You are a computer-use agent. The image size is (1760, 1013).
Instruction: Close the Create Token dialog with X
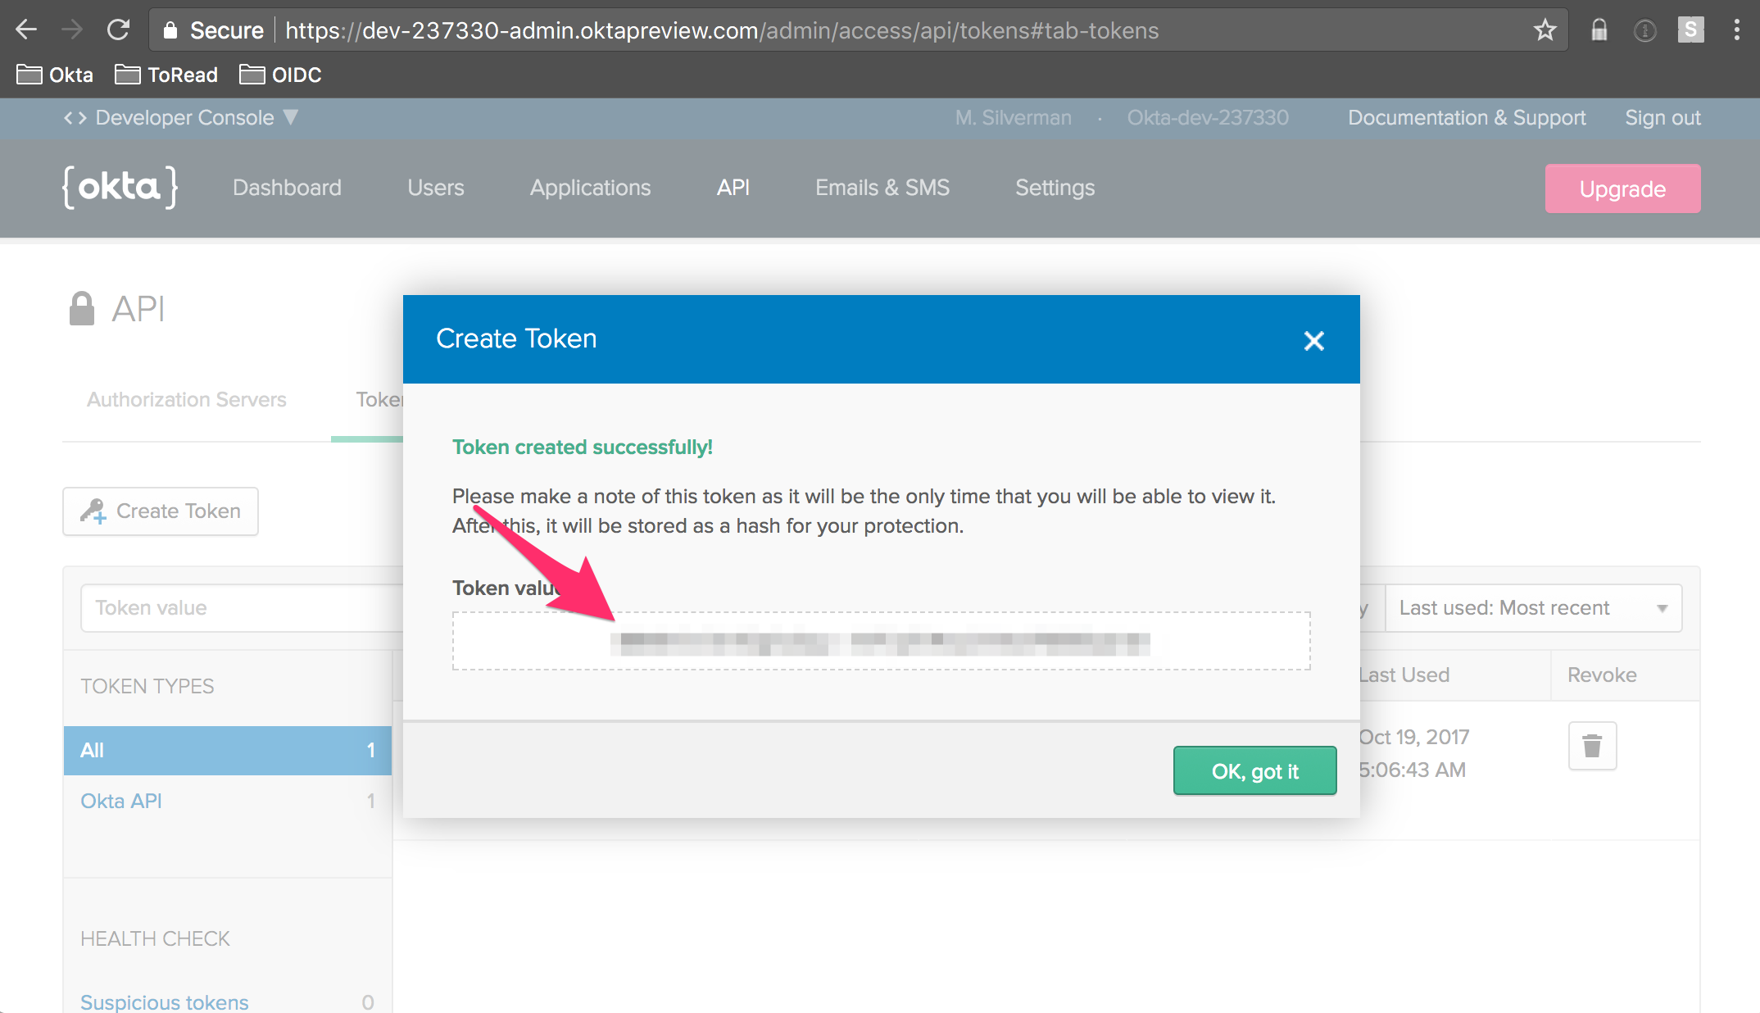point(1313,341)
